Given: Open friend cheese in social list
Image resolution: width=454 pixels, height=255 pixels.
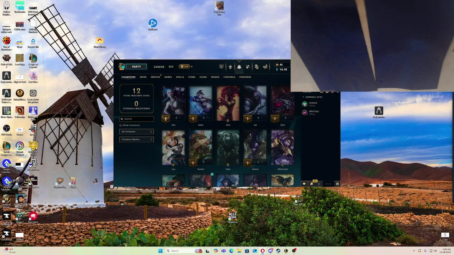Looking at the screenshot, I should point(313,104).
